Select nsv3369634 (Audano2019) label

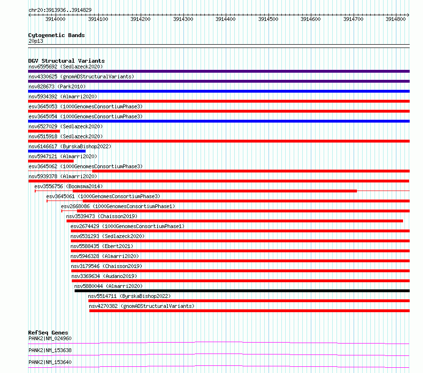tap(104, 276)
